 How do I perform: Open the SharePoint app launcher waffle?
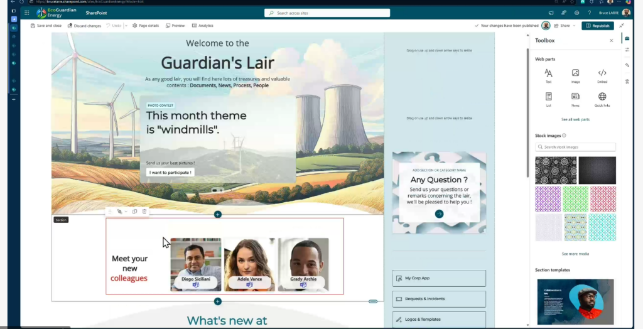[26, 13]
